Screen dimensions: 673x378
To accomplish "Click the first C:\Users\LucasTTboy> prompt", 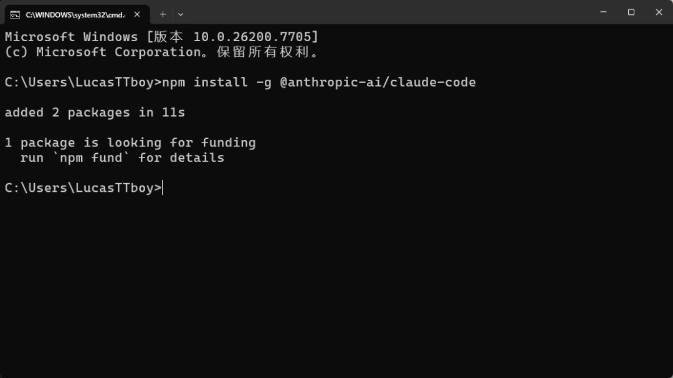I will point(82,82).
